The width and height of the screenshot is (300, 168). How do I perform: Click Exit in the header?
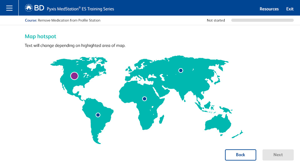(290, 9)
